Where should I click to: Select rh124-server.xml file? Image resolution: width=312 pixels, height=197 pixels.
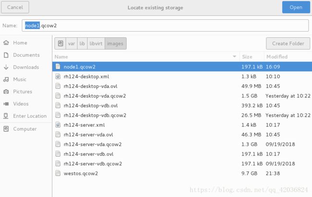point(182,125)
